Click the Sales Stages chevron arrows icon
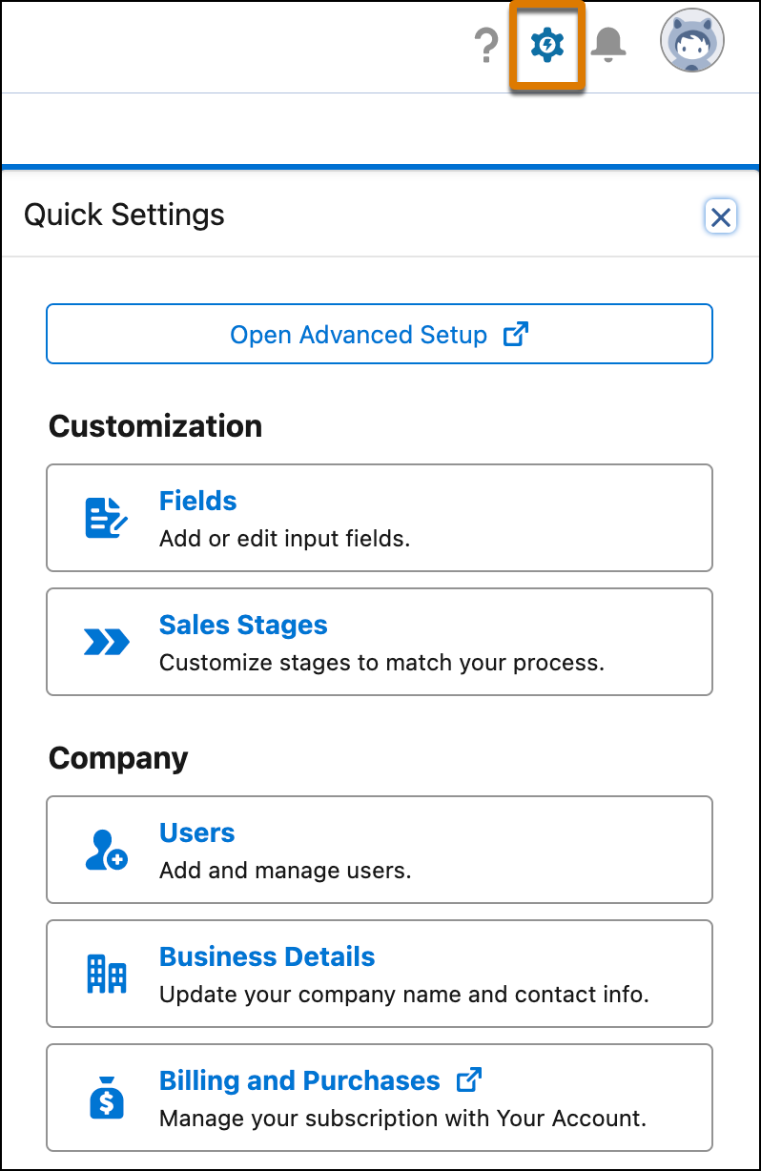761x1171 pixels. pos(107,641)
